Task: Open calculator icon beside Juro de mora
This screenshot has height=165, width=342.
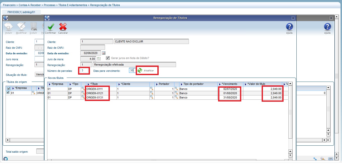Action: pos(99,59)
